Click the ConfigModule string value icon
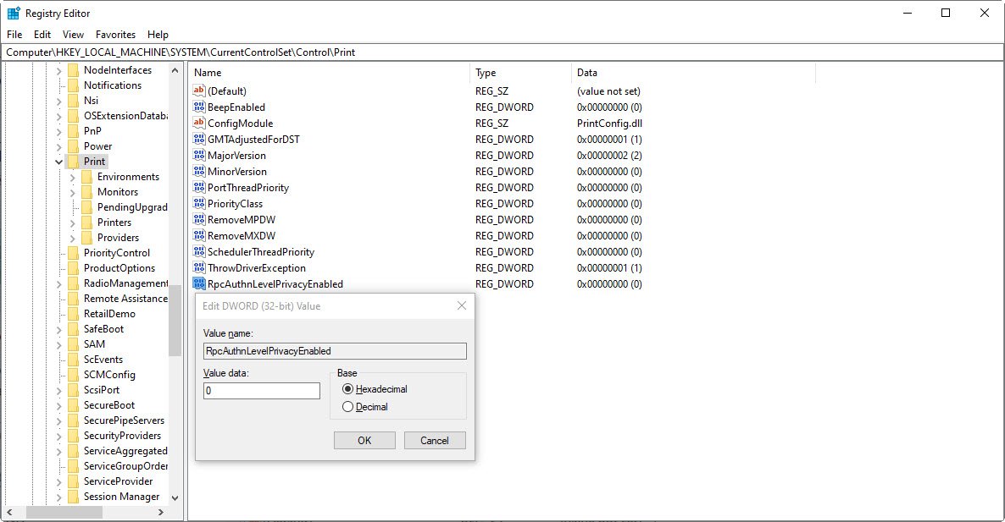Image resolution: width=1005 pixels, height=522 pixels. [198, 123]
